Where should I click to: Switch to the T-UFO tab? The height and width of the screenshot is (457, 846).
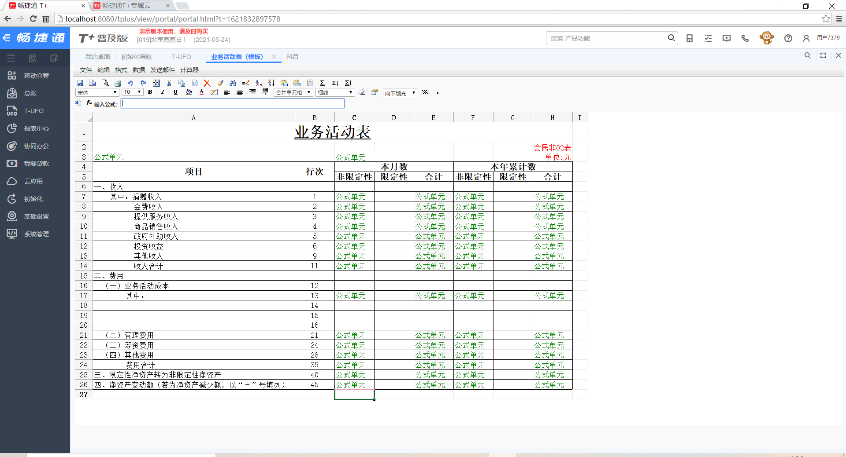pyautogui.click(x=182, y=57)
